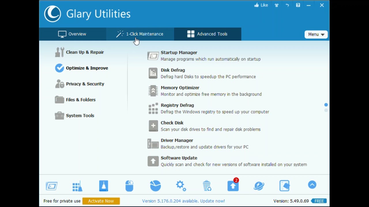Open the Advanced Tools tab

207,34
